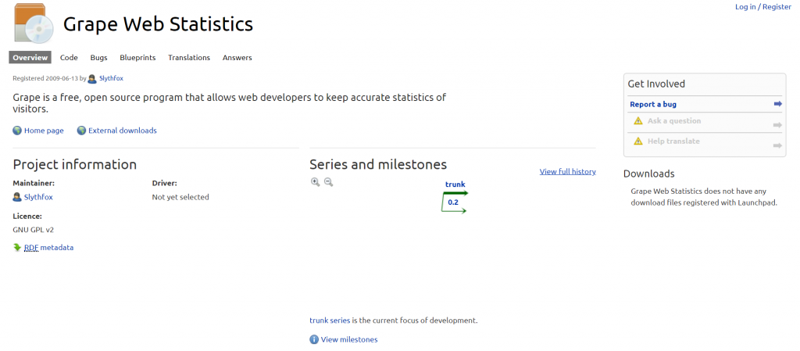Click the Log in / Register link
Screen dimensions: 800x351
pos(762,7)
